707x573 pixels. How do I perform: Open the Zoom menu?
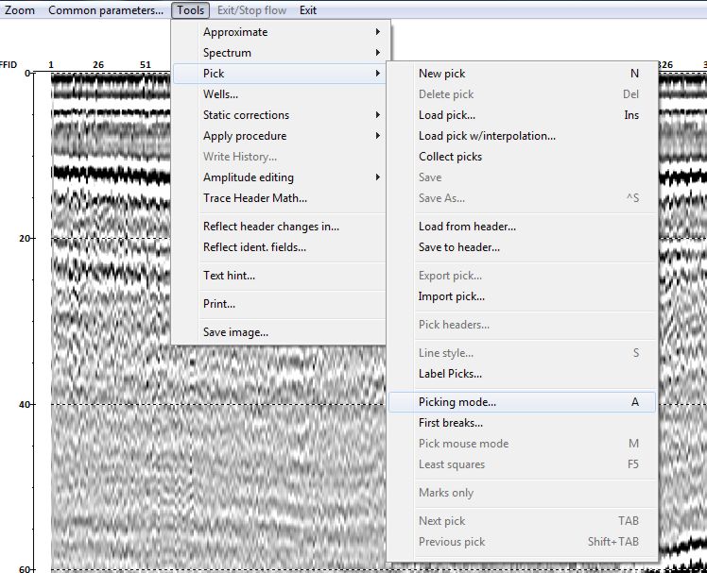pos(19,9)
